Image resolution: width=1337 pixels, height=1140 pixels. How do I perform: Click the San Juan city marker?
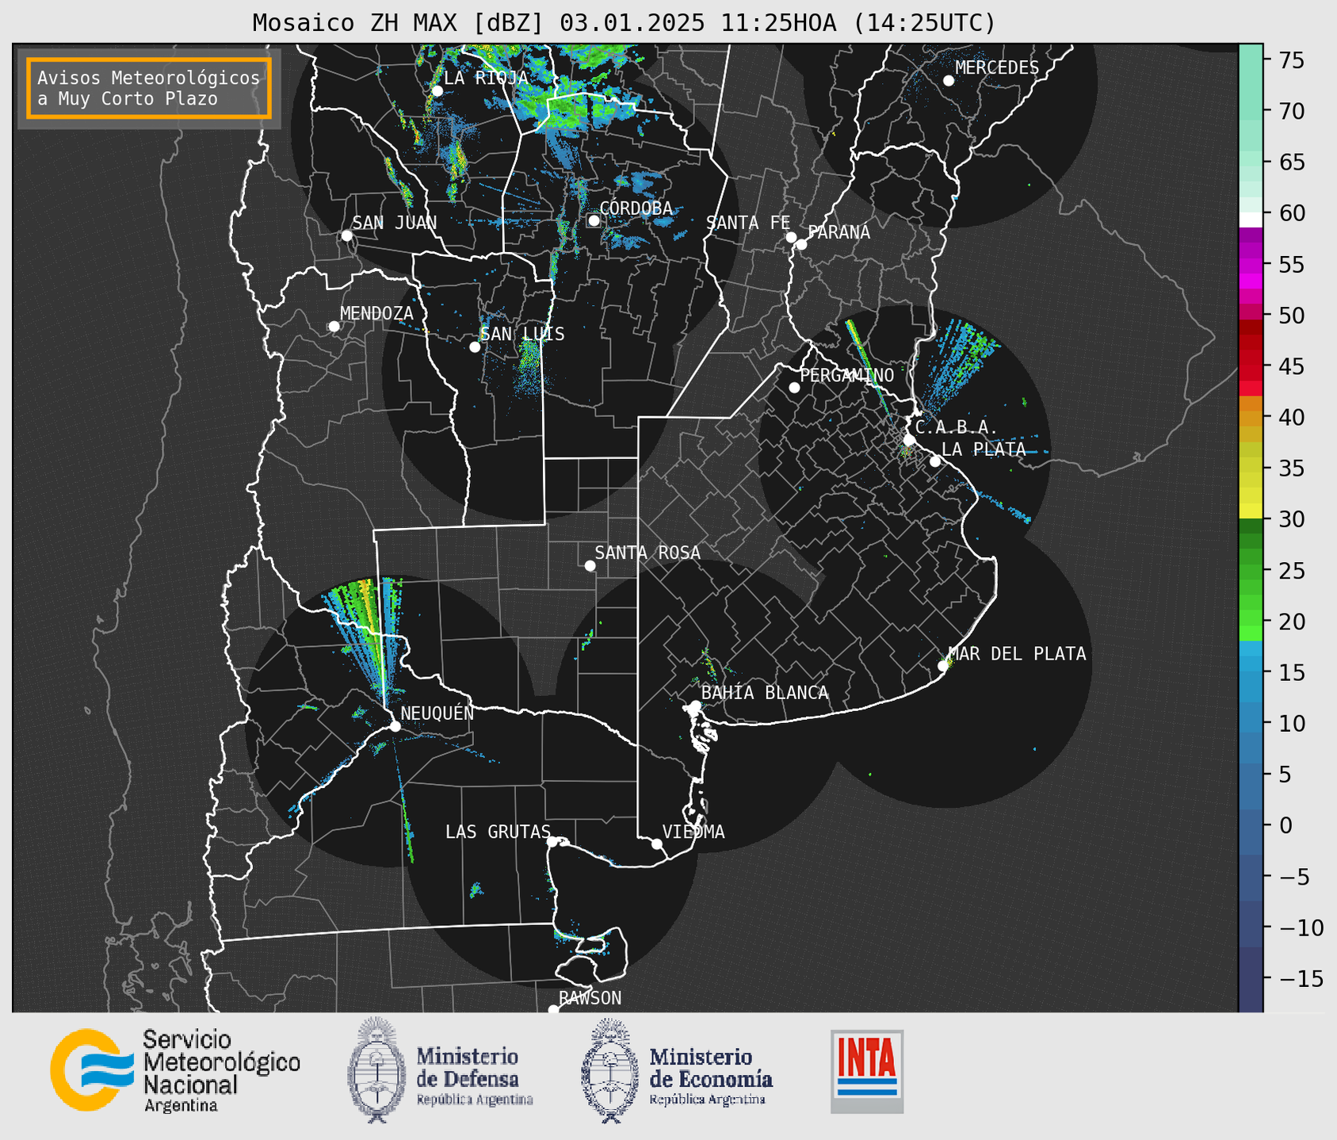(x=346, y=235)
